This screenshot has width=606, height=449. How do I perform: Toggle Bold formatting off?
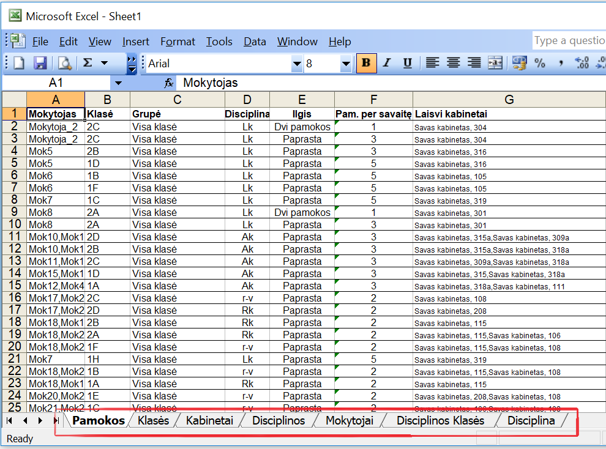pyautogui.click(x=366, y=63)
